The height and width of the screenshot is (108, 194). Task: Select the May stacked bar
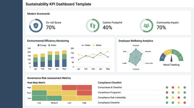point(64,58)
